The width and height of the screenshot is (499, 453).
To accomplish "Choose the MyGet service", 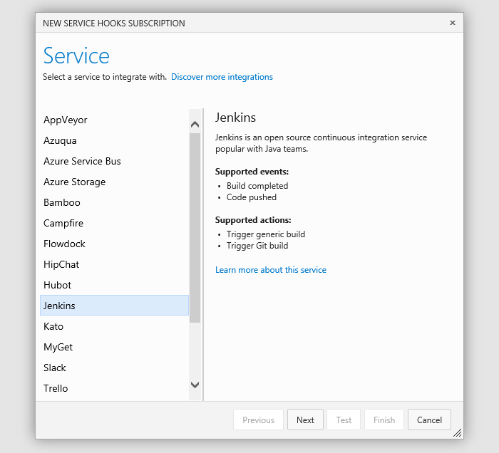I will [x=114, y=347].
